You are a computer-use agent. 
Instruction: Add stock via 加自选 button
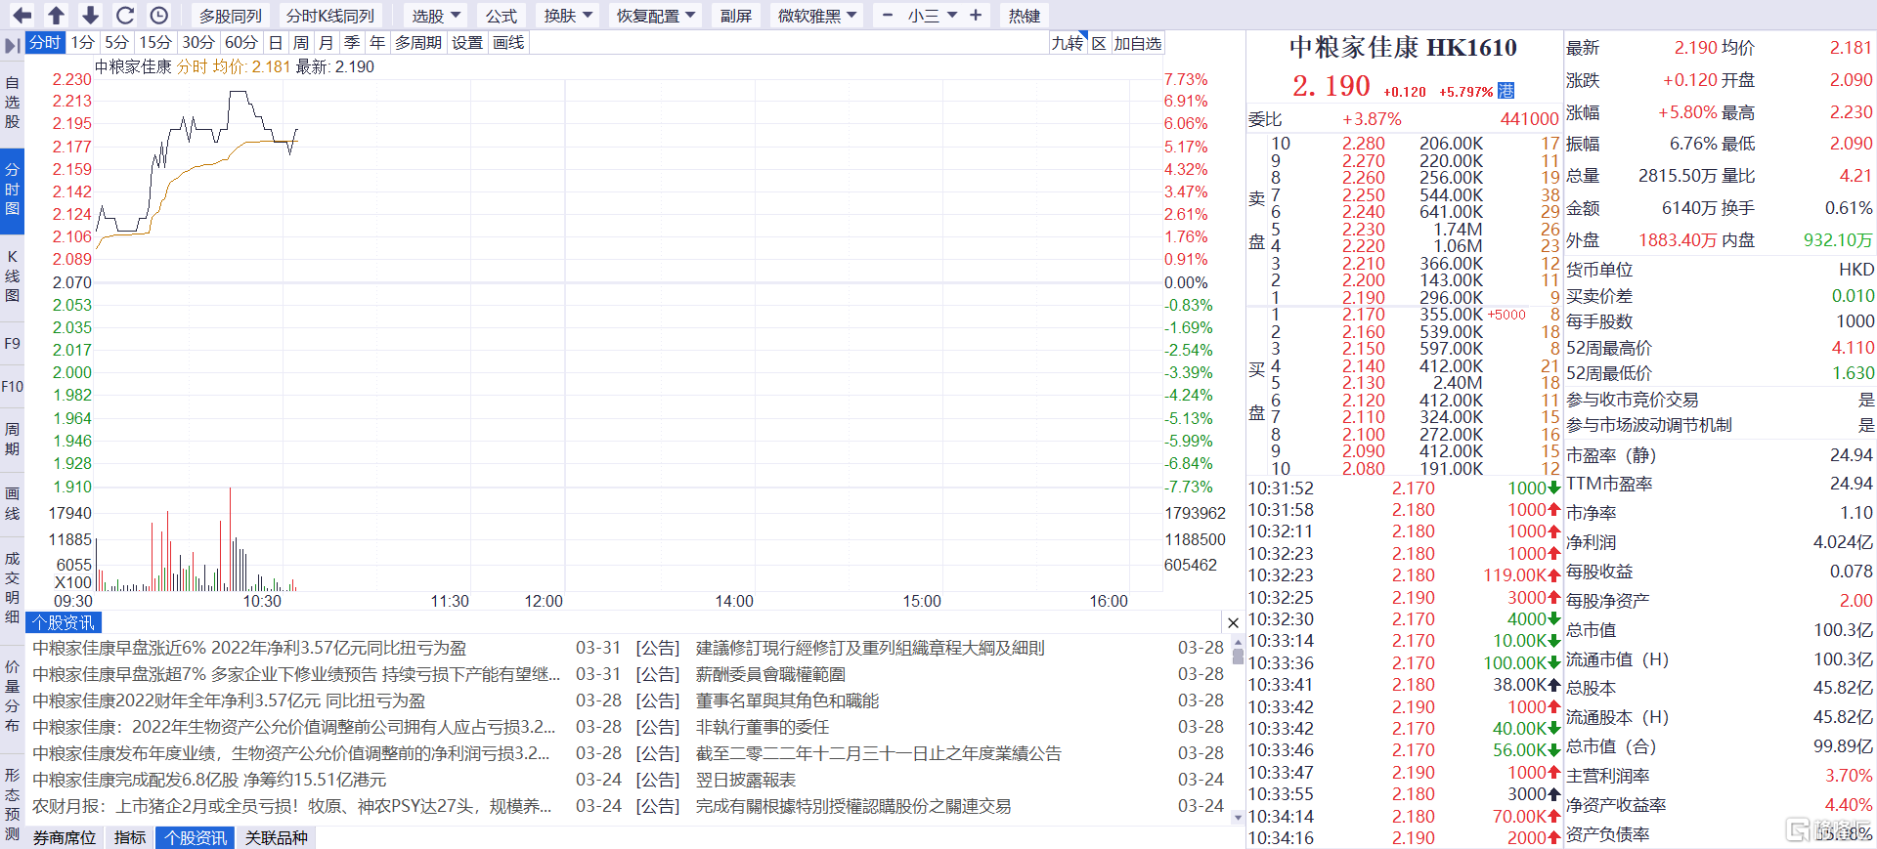[1138, 43]
